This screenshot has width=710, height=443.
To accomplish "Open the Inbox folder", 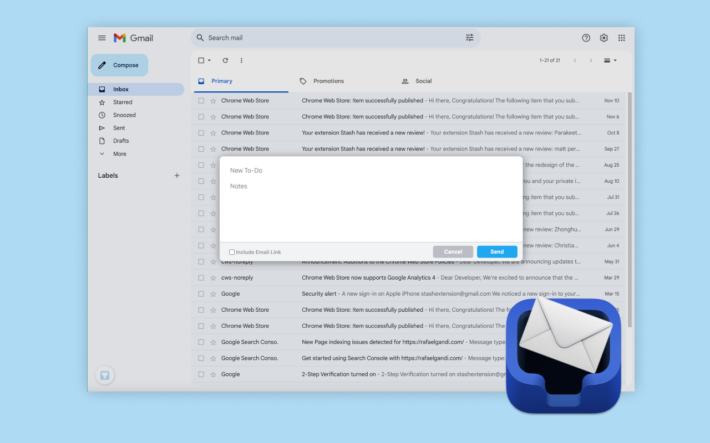I will [x=135, y=89].
